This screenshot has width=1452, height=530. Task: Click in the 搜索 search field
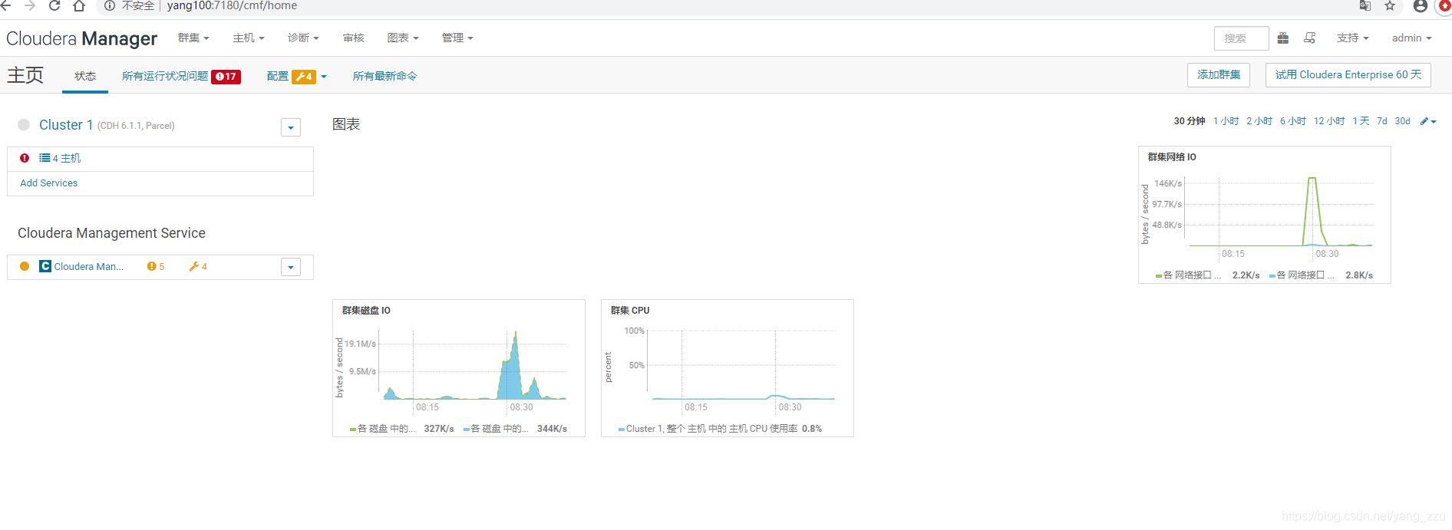coord(1242,38)
